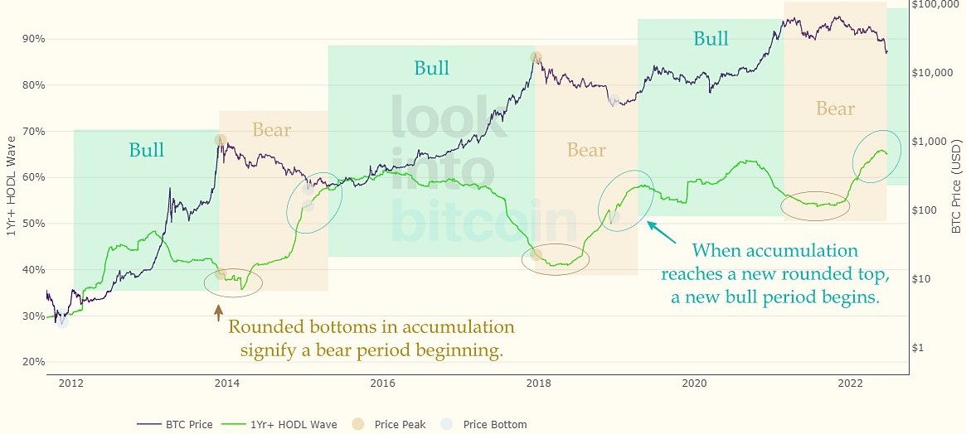Hide the Price Bottom legend series

494,424
